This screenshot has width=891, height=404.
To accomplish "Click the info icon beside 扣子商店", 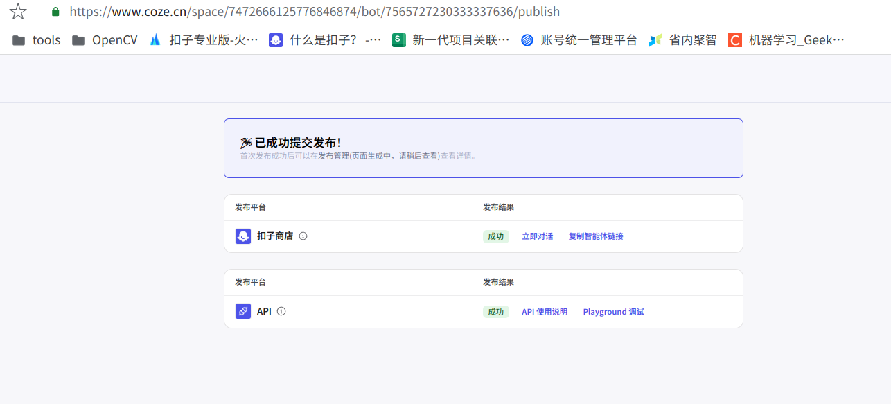I will pyautogui.click(x=303, y=236).
